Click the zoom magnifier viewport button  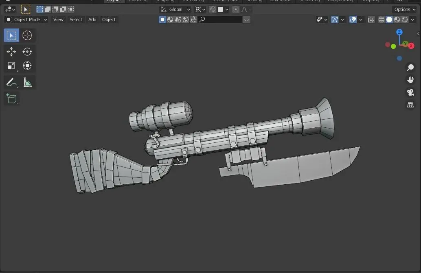pyautogui.click(x=410, y=67)
